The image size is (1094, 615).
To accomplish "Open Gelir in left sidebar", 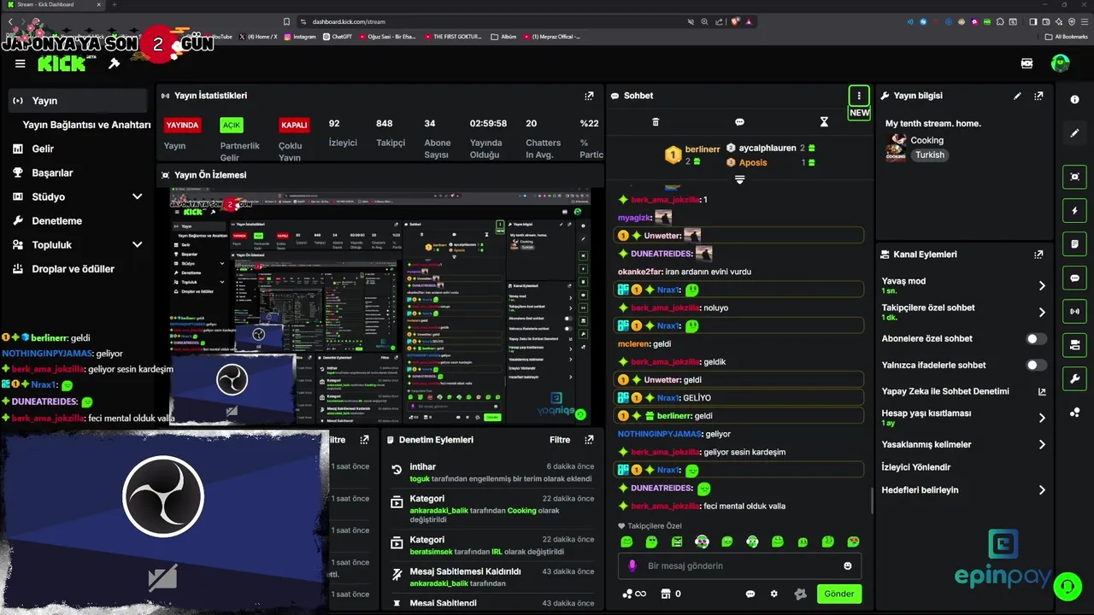I will point(43,149).
